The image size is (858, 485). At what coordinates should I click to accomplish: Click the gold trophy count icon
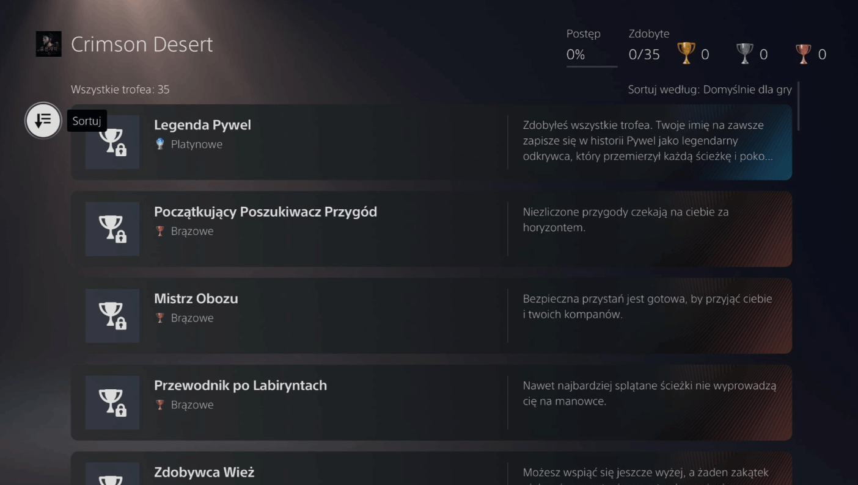pos(686,54)
